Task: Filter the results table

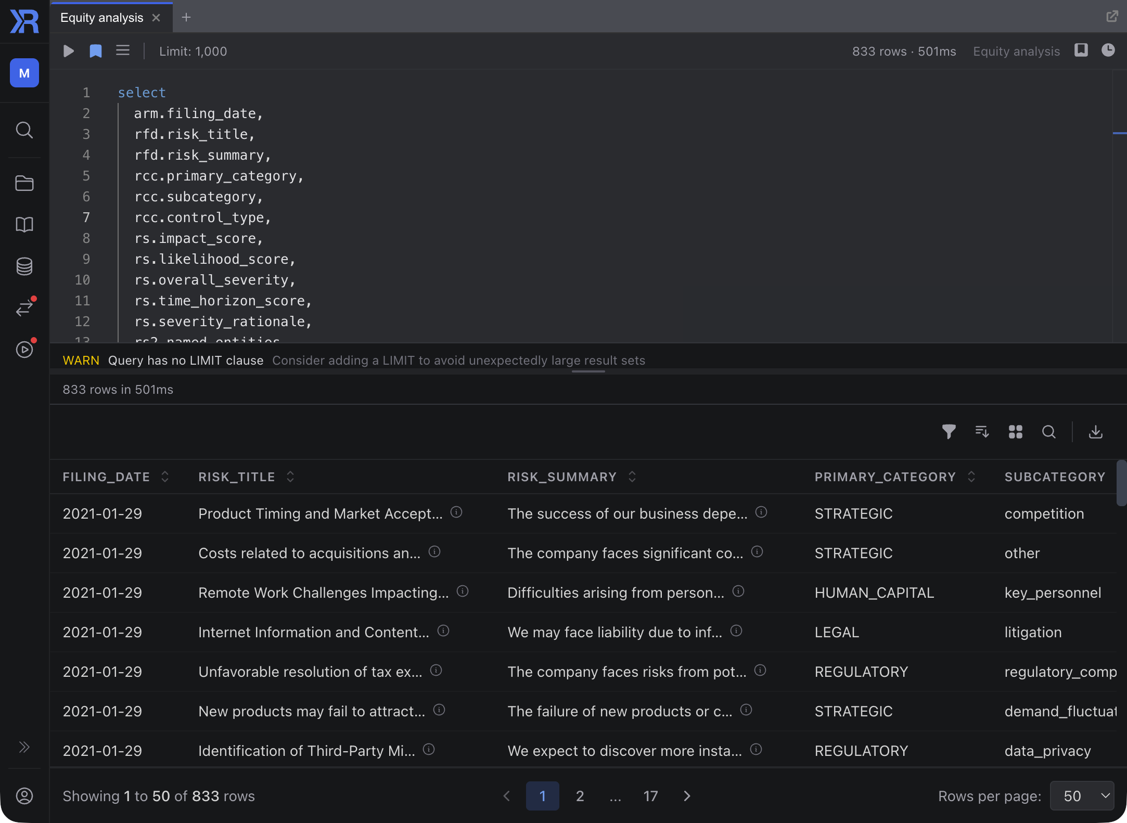Action: point(949,432)
